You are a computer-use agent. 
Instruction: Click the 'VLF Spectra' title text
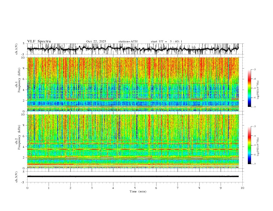[x=39, y=41]
